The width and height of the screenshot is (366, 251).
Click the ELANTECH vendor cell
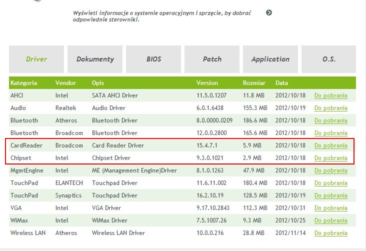coord(69,183)
